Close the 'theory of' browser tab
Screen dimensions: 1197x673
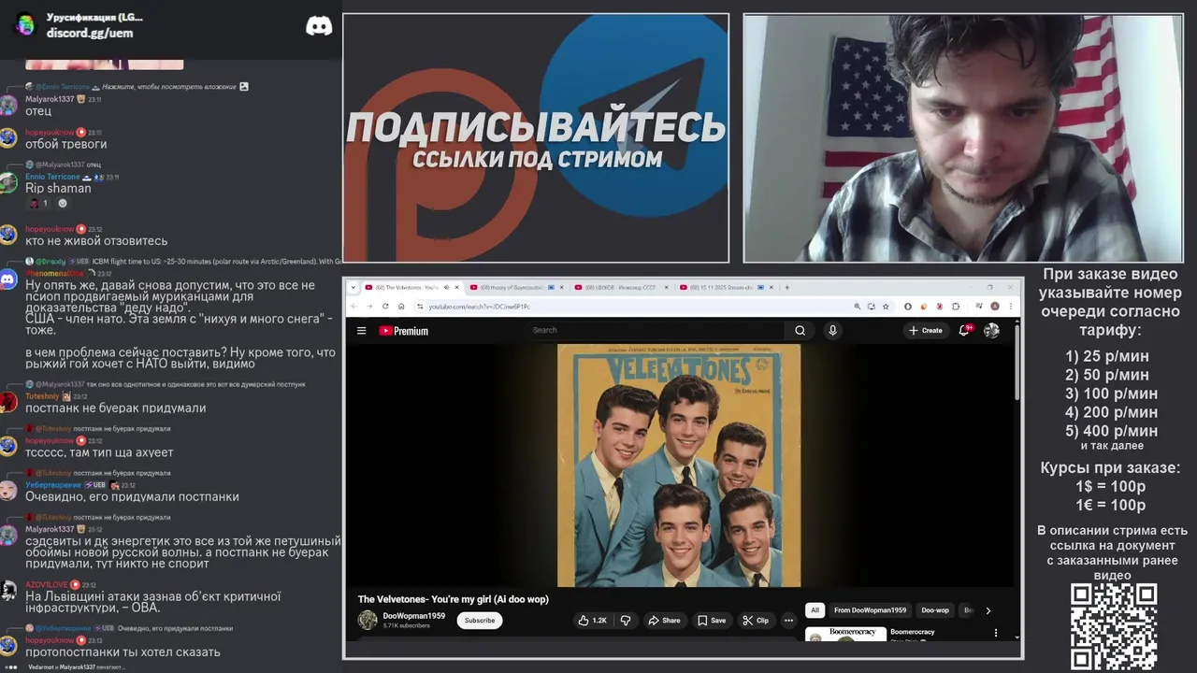[x=562, y=287]
